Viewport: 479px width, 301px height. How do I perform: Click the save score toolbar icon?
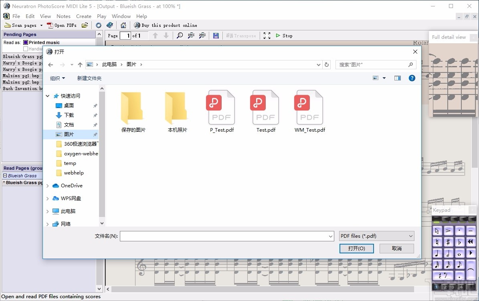tap(216, 36)
